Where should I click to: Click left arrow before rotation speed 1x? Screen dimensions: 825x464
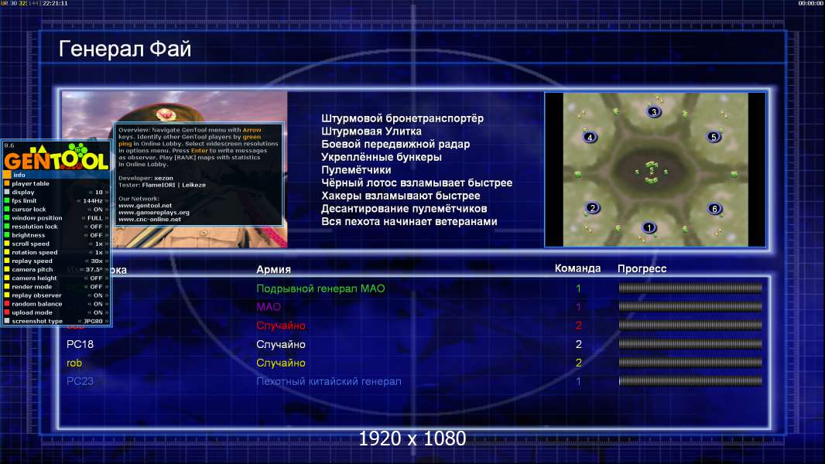91,252
